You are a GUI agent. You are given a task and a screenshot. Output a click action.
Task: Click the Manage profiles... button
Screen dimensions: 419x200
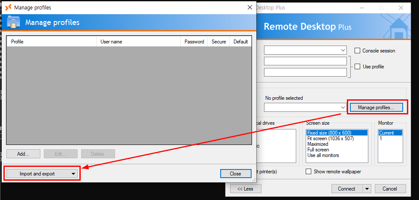coord(376,108)
